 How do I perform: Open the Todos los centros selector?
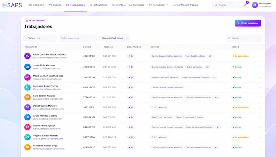pyautogui.click(x=78, y=38)
